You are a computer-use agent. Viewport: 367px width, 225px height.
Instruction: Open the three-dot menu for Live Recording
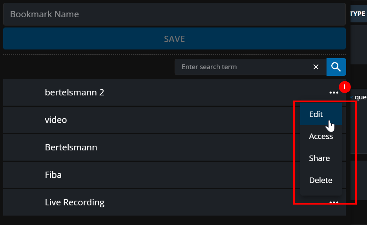point(334,202)
